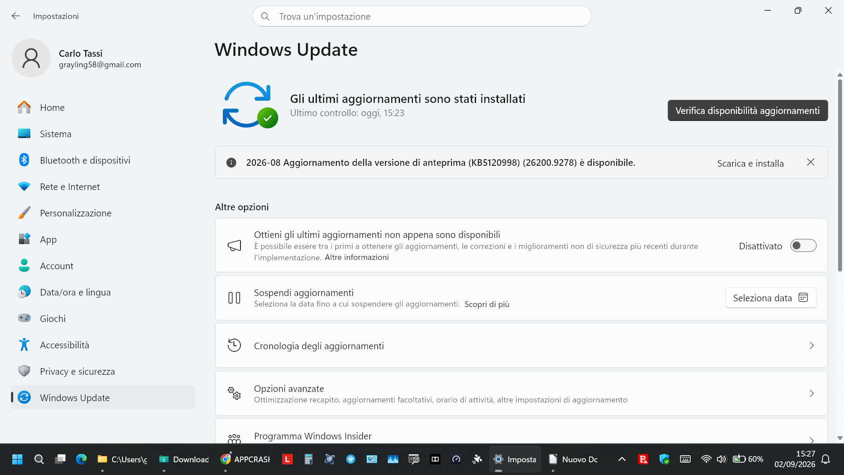Click the Carlo Tassi profile avatar
This screenshot has width=844, height=475.
(31, 58)
